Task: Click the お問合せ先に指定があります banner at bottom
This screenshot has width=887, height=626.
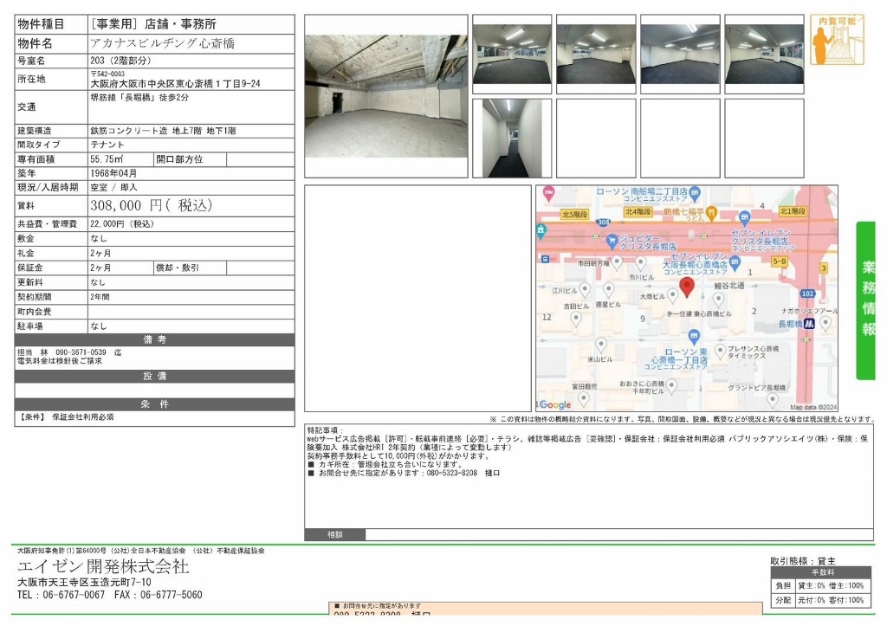Action: (546, 609)
